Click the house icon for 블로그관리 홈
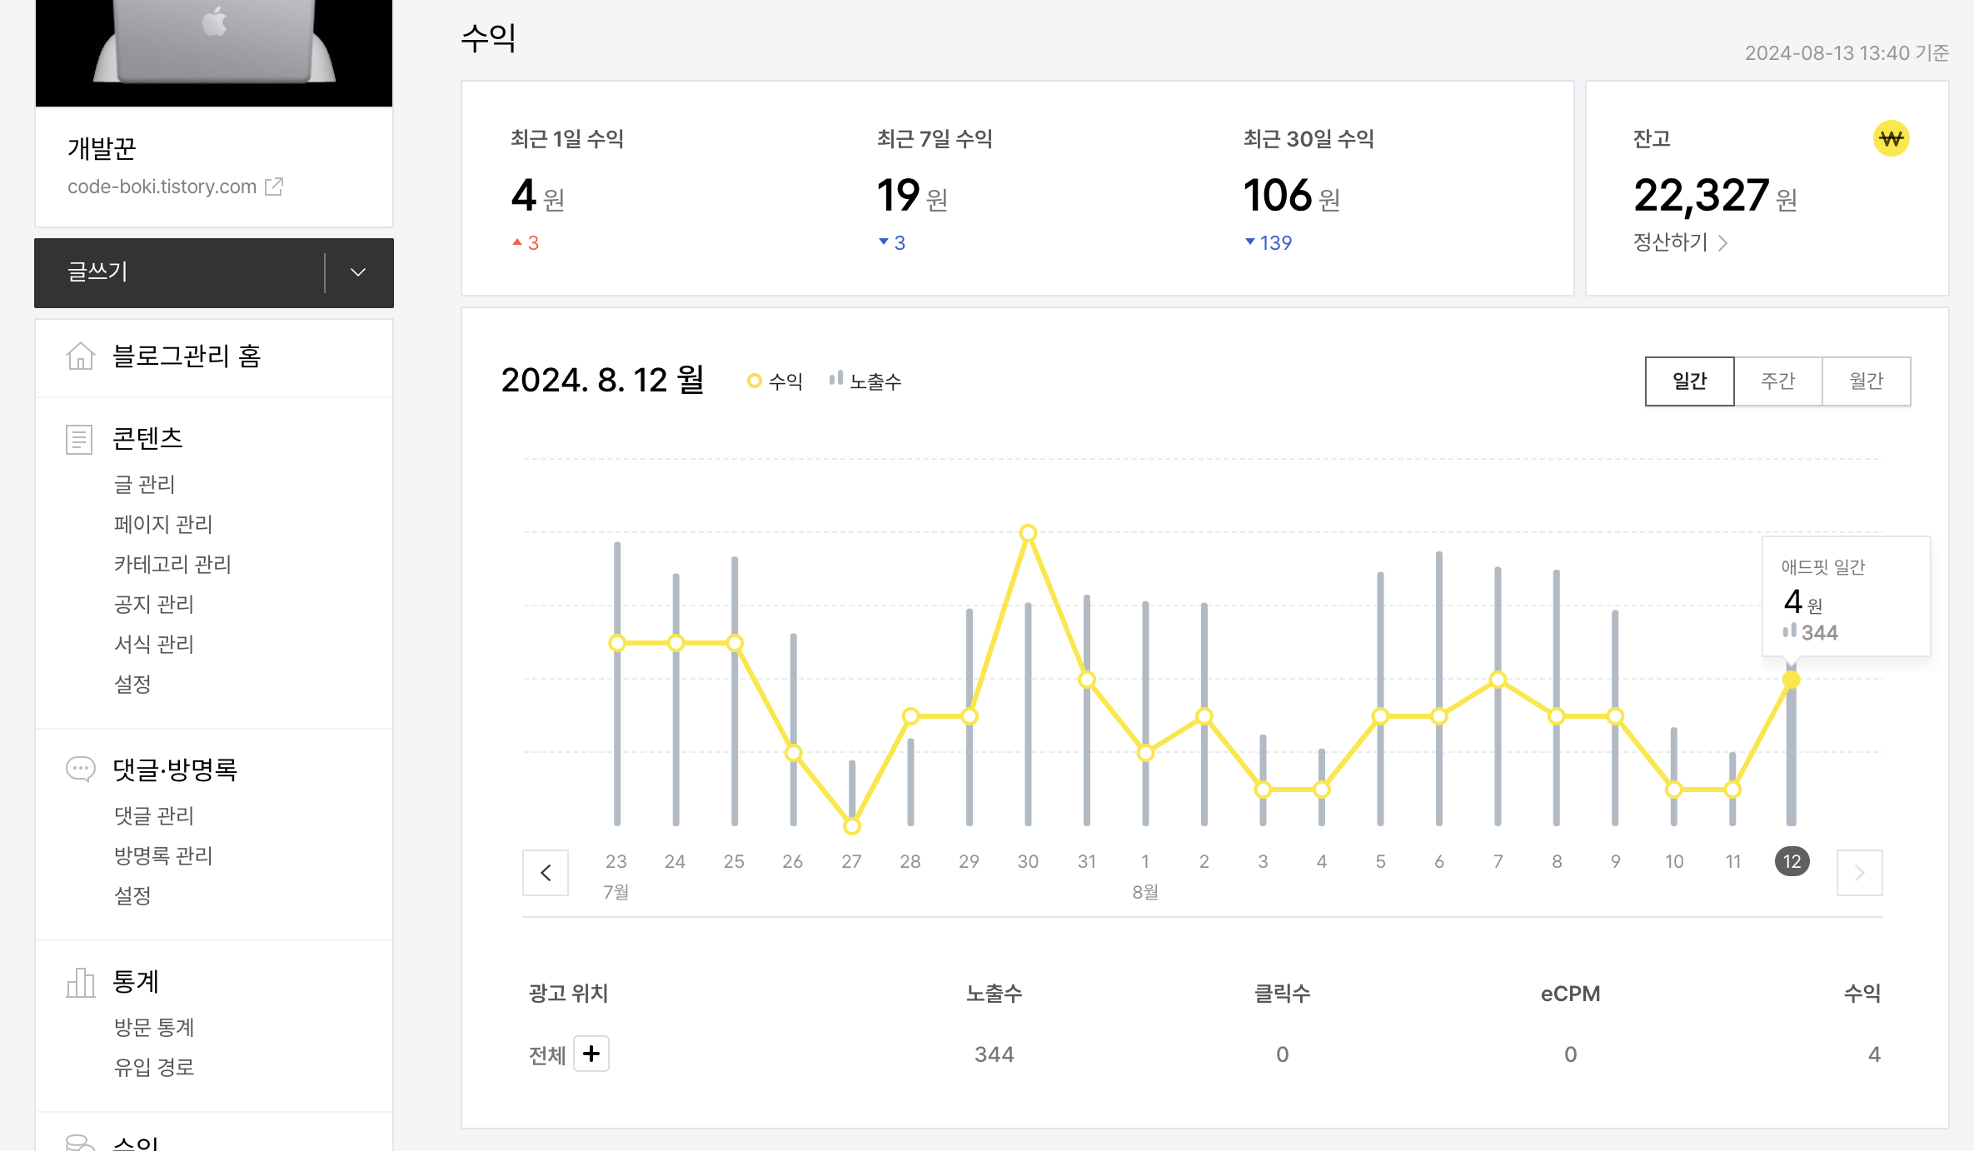 tap(80, 356)
